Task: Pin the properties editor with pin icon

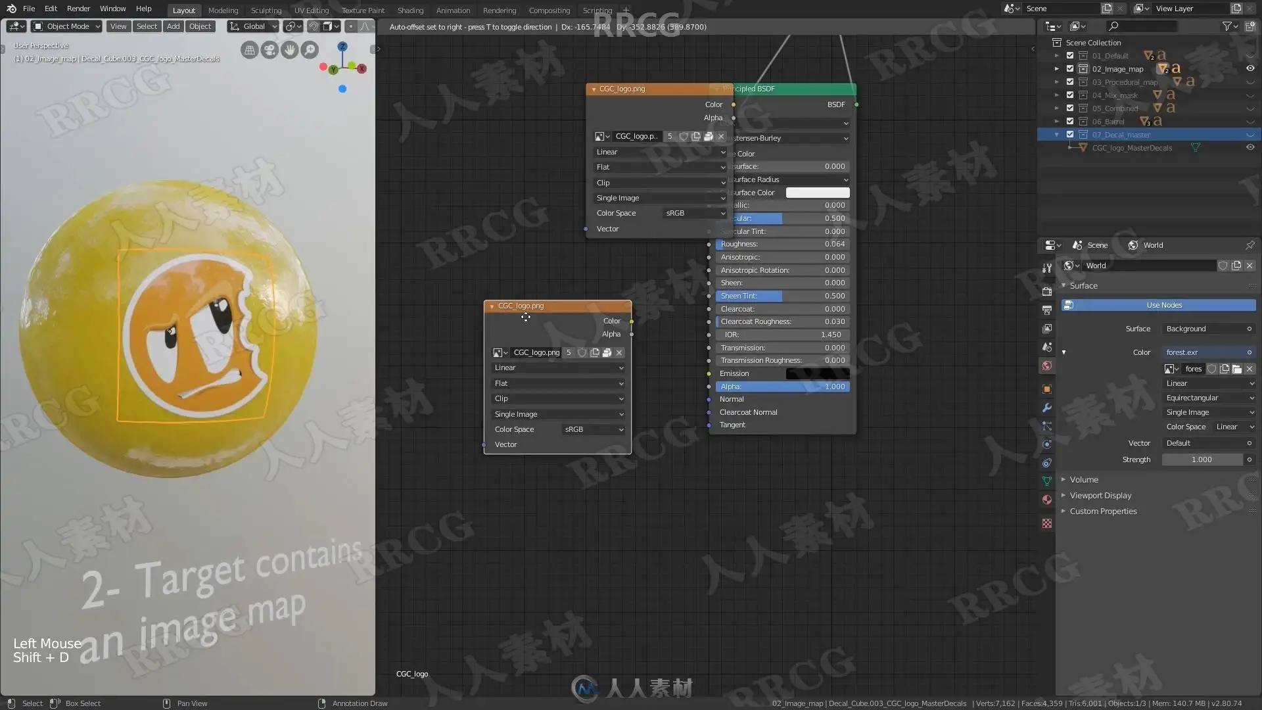Action: [1250, 245]
